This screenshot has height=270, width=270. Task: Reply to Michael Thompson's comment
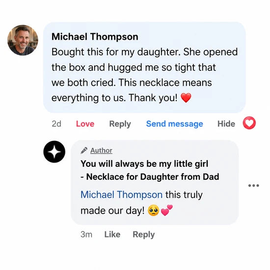pos(120,124)
